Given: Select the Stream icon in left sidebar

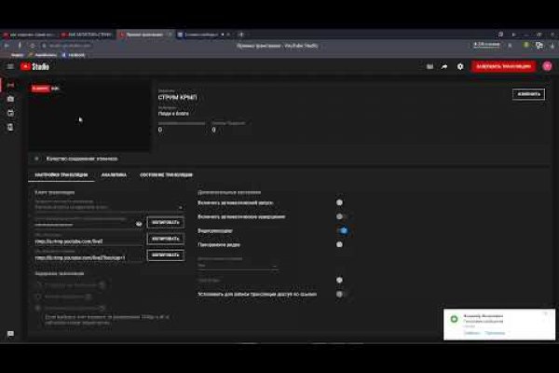Looking at the screenshot, I should click(x=10, y=85).
